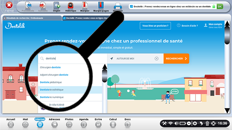
Task: Click the 16:36 clock
Action: [222, 123]
